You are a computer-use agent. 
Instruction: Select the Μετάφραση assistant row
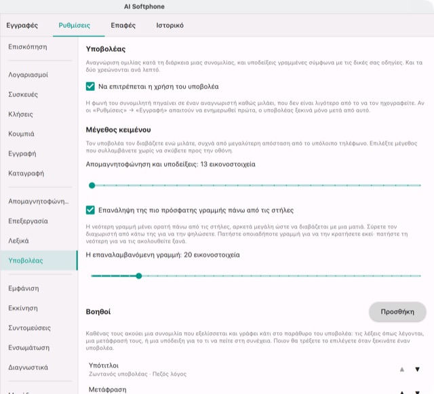pyautogui.click(x=256, y=389)
